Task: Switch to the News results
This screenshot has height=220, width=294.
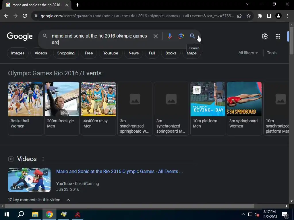Action: click(x=134, y=53)
